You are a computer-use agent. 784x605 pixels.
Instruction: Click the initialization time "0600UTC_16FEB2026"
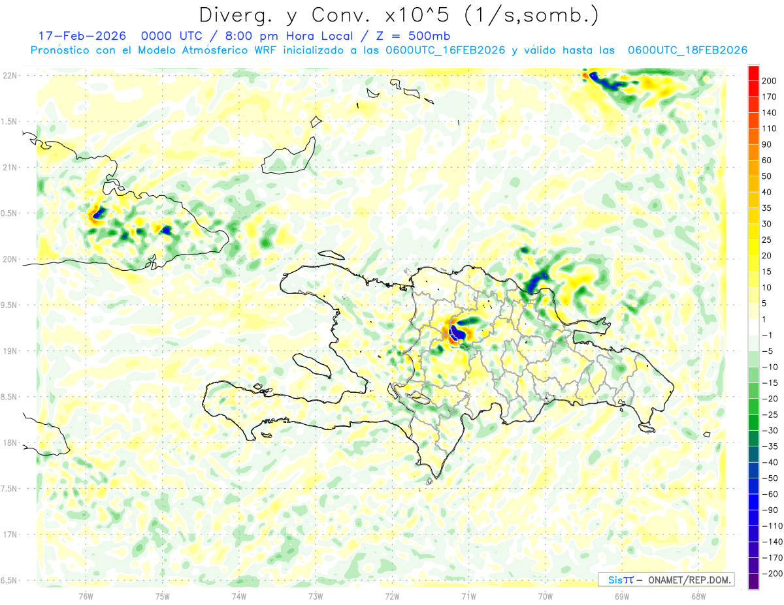(x=446, y=50)
